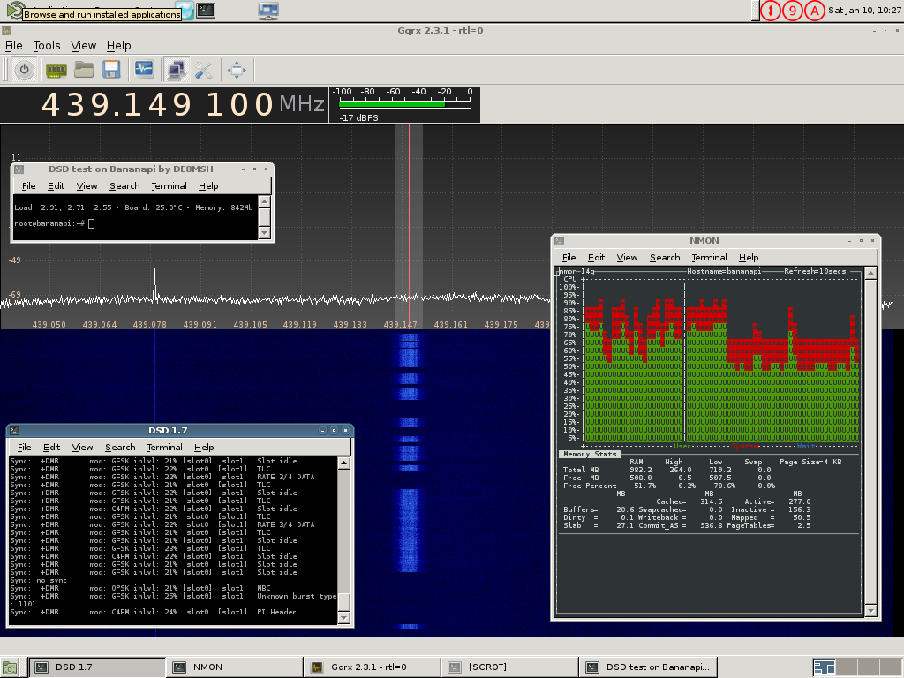Toggle full screen arrows icon
Viewport: 904px width, 678px height.
point(237,70)
